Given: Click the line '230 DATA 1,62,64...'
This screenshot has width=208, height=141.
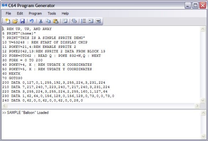Looking at the screenshot, I should tap(58, 96).
